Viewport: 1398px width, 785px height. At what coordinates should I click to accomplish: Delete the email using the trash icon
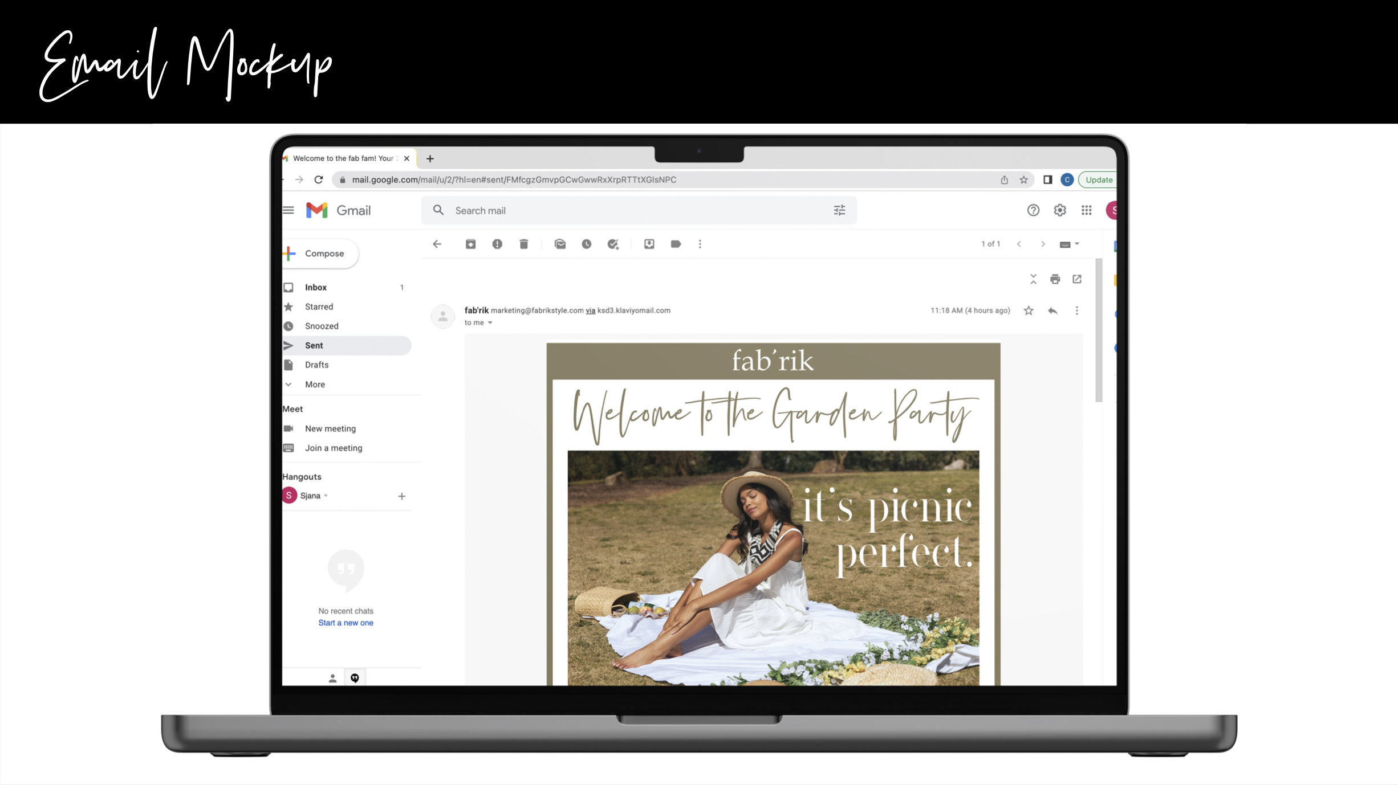pyautogui.click(x=524, y=244)
